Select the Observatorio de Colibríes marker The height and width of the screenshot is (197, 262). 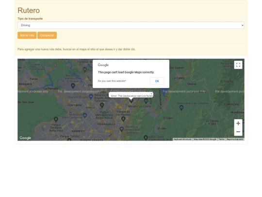click(181, 107)
